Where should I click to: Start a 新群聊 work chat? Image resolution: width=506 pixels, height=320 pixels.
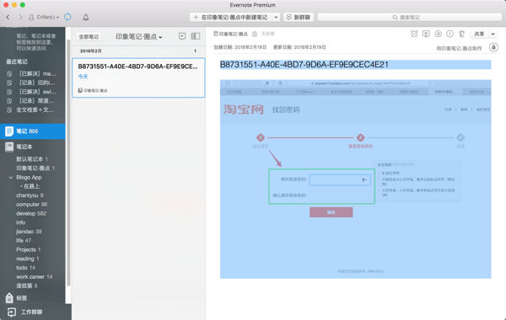299,17
